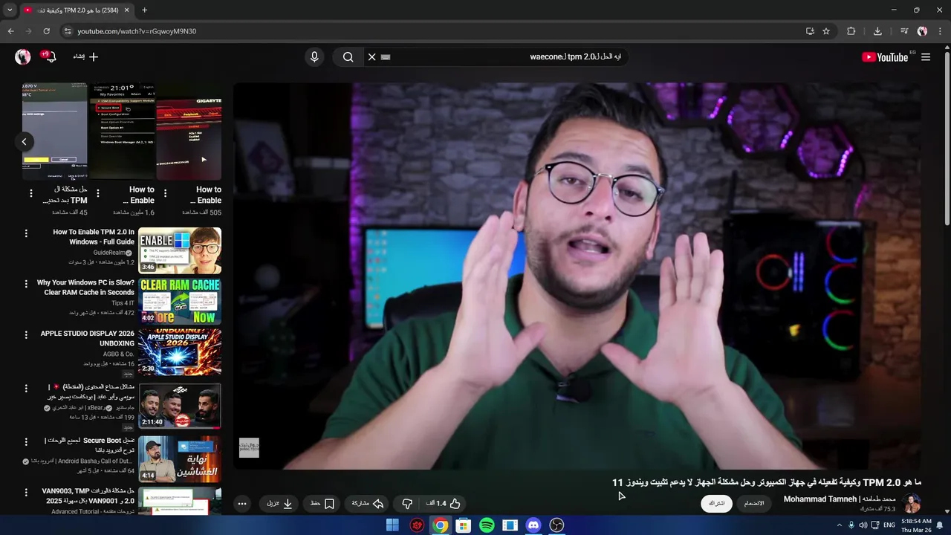
Task: Click the white subscribe button
Action: point(716,503)
